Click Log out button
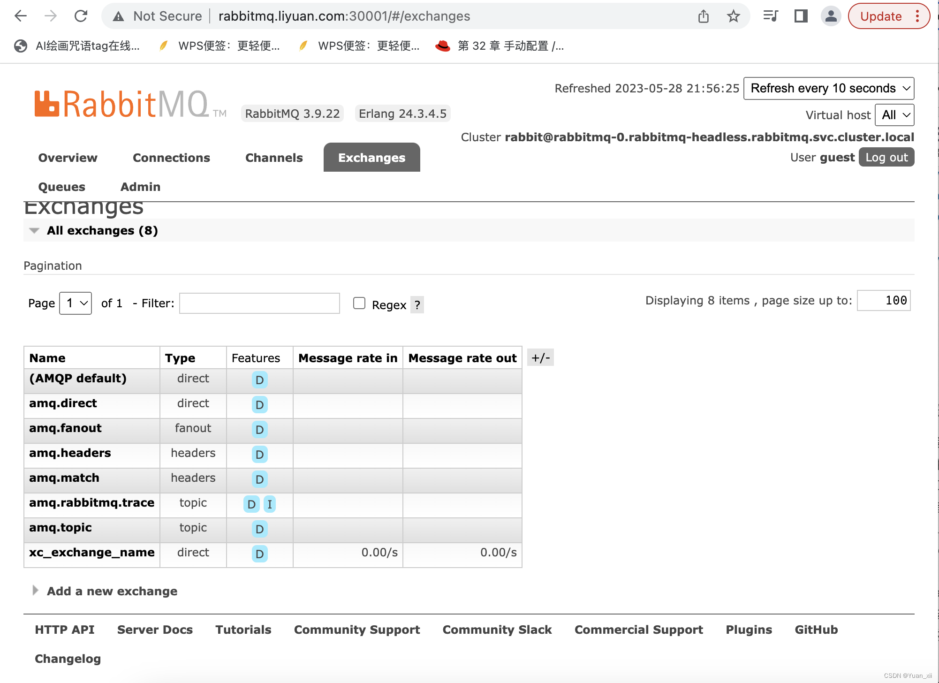The image size is (939, 683). coord(886,157)
